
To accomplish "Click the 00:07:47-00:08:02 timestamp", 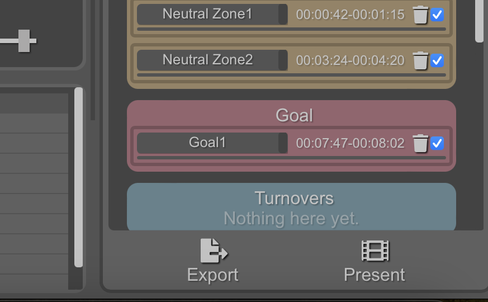I will (x=350, y=143).
